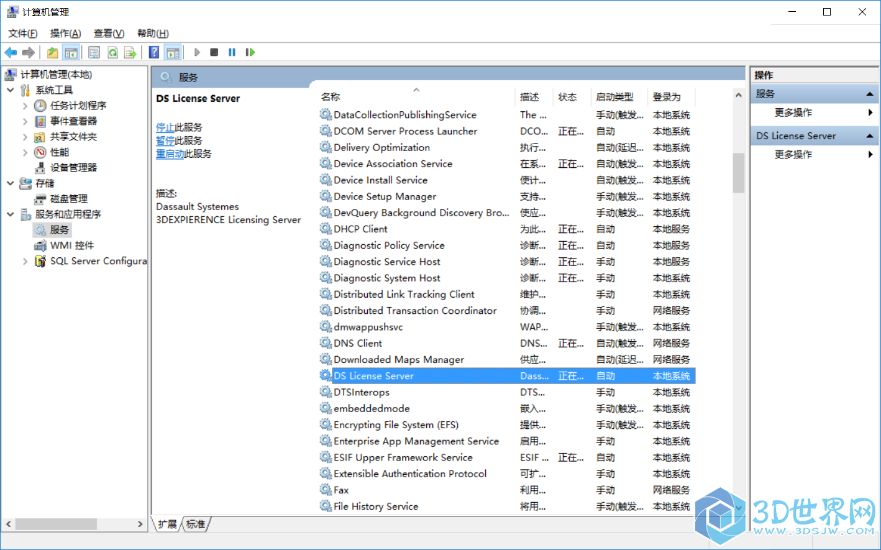
Task: Click the services list scroll up arrow
Action: pyautogui.click(x=738, y=95)
